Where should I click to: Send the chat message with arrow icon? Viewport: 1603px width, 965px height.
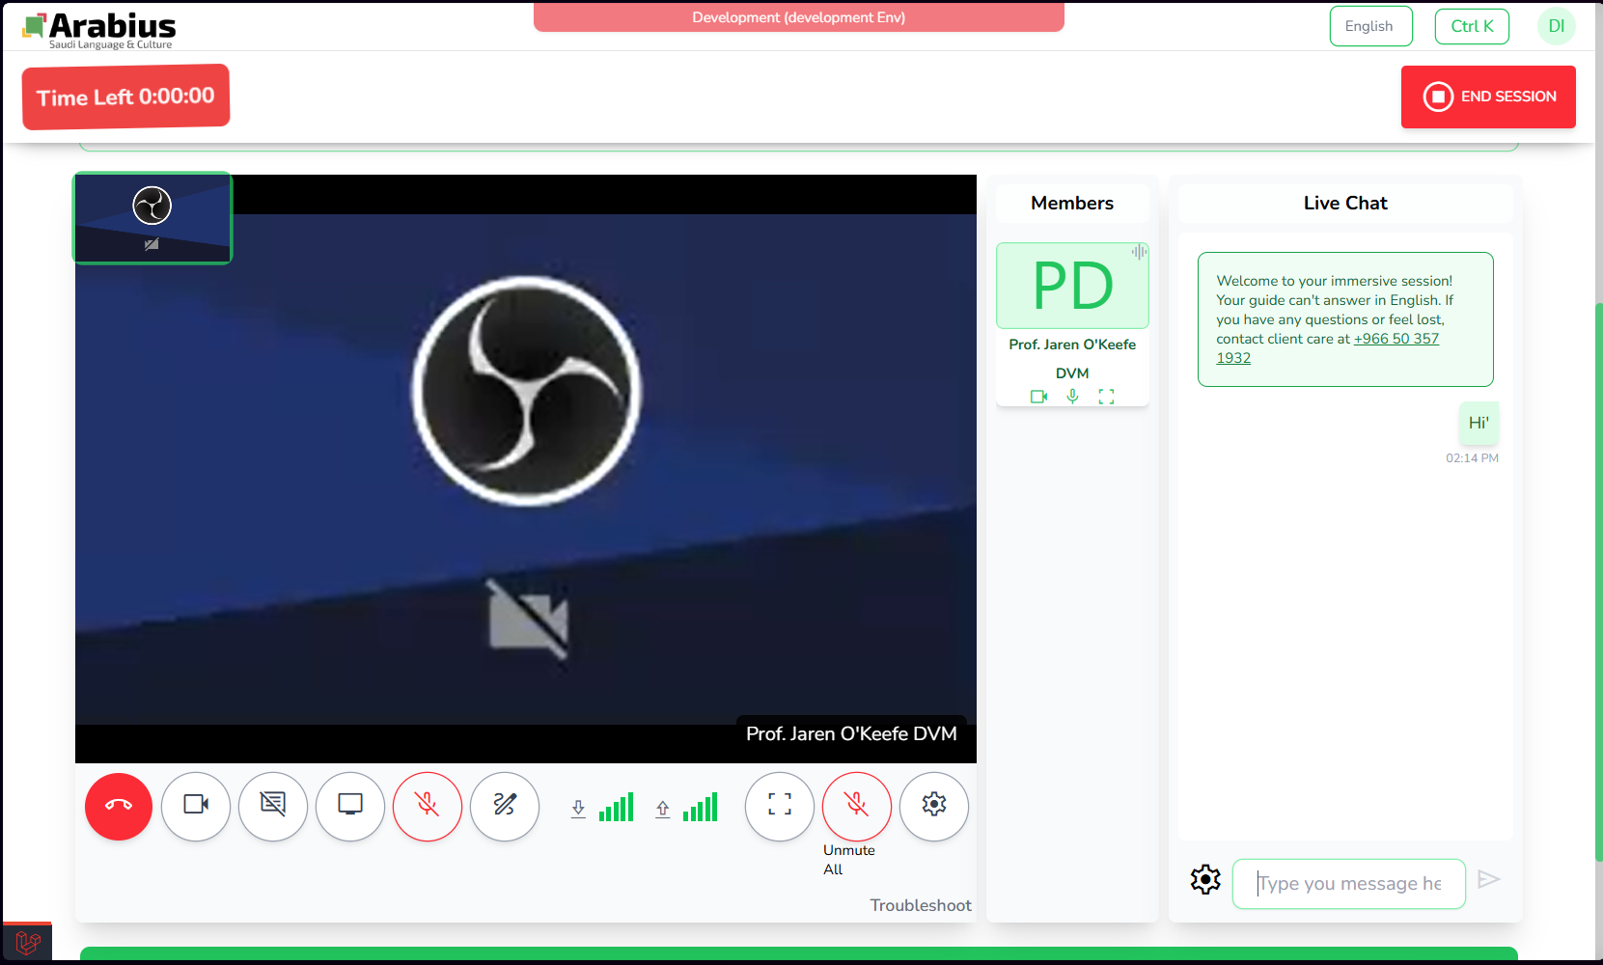coord(1489,879)
